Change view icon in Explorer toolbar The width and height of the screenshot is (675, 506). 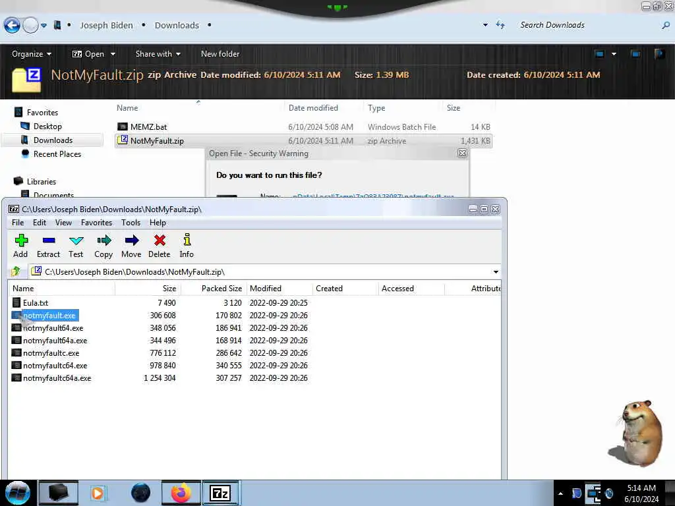(x=599, y=54)
